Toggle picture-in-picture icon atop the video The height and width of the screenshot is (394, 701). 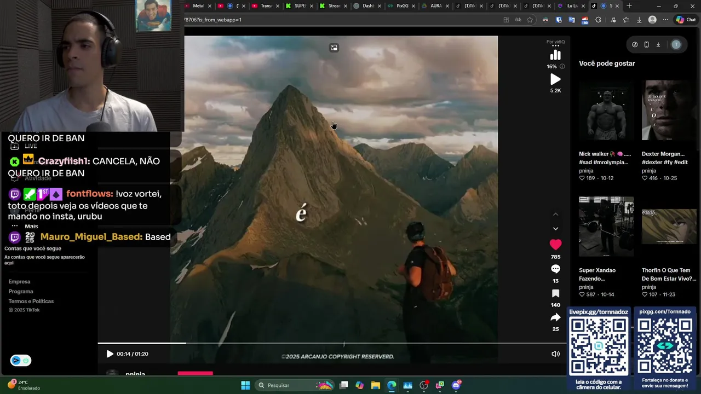334,48
